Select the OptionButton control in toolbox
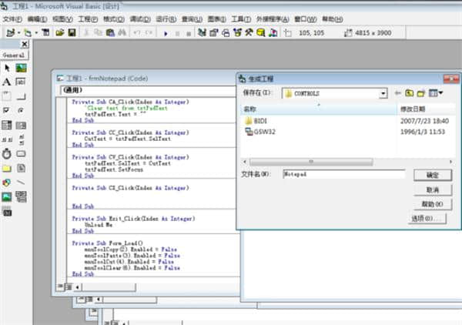This screenshot has height=325, width=462. (x=21, y=110)
